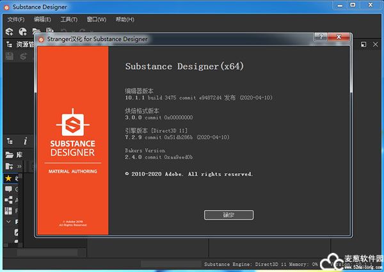Click the hierarchy tree icon above library
384x272 pixels.
[10, 141]
